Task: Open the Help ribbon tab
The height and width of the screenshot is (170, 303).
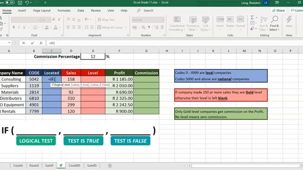Action: pyautogui.click(x=124, y=10)
